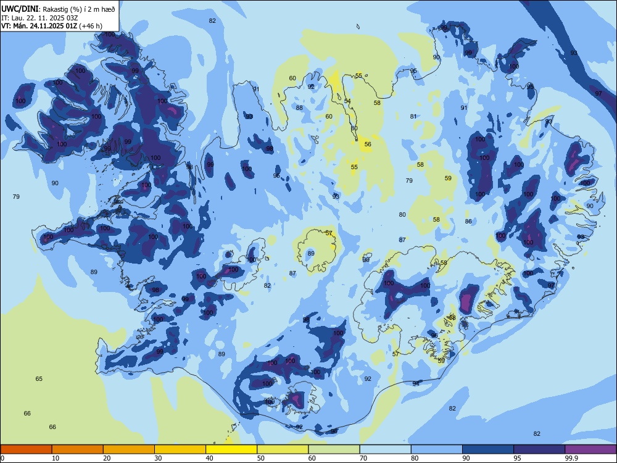This screenshot has height=463, width=617.
Task: Click the valid time 'VT: Mán. 24.11.2025 01Z (+46 h)'
Action: 52,26
